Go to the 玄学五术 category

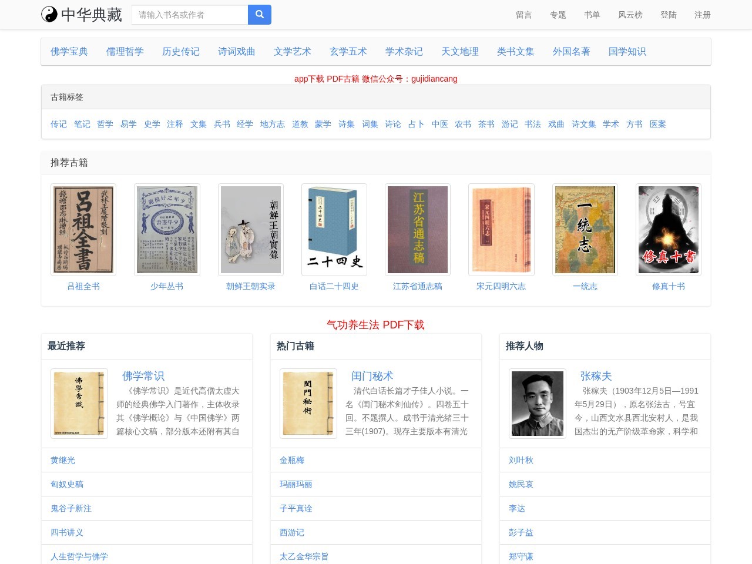(348, 52)
